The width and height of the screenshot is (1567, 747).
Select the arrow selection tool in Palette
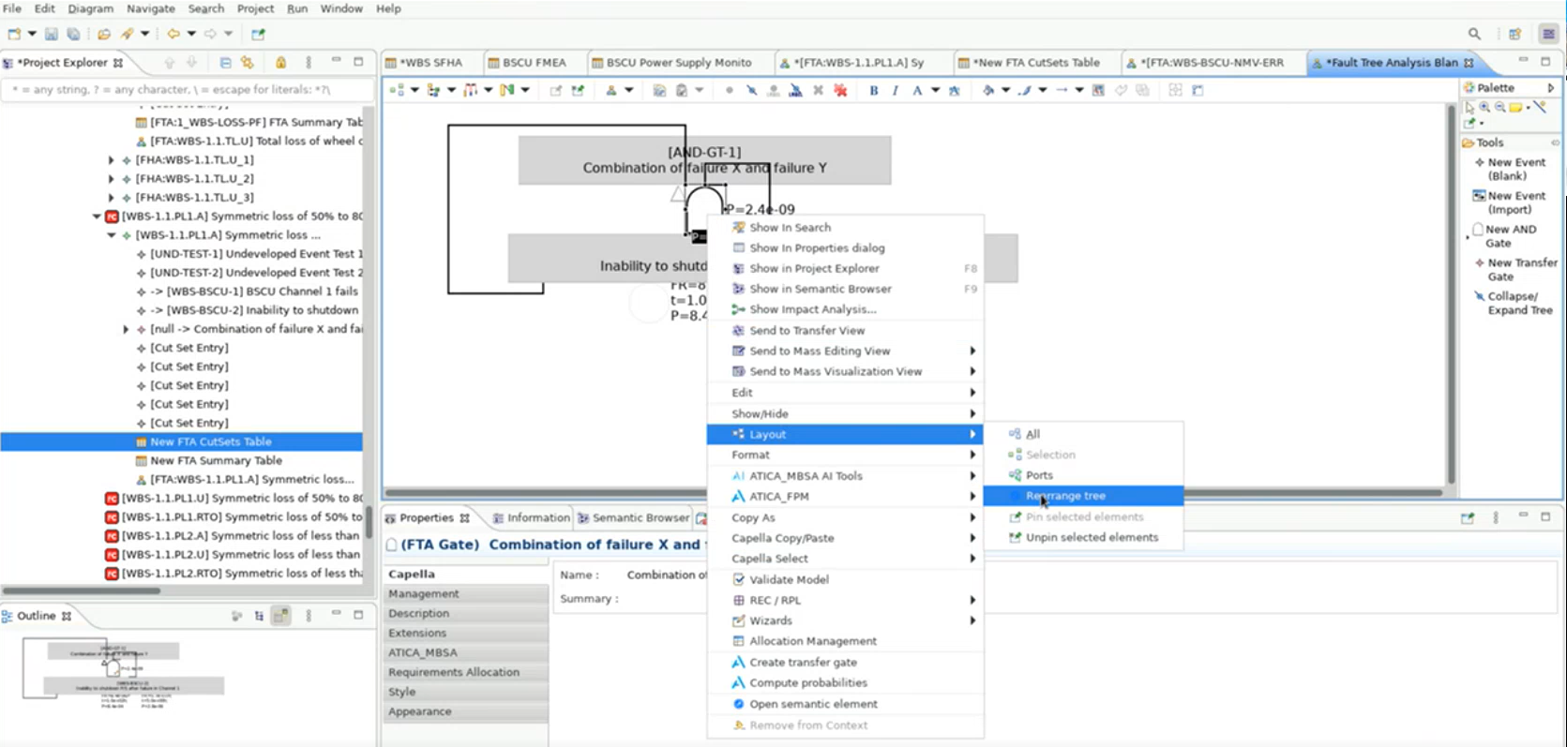[1469, 108]
